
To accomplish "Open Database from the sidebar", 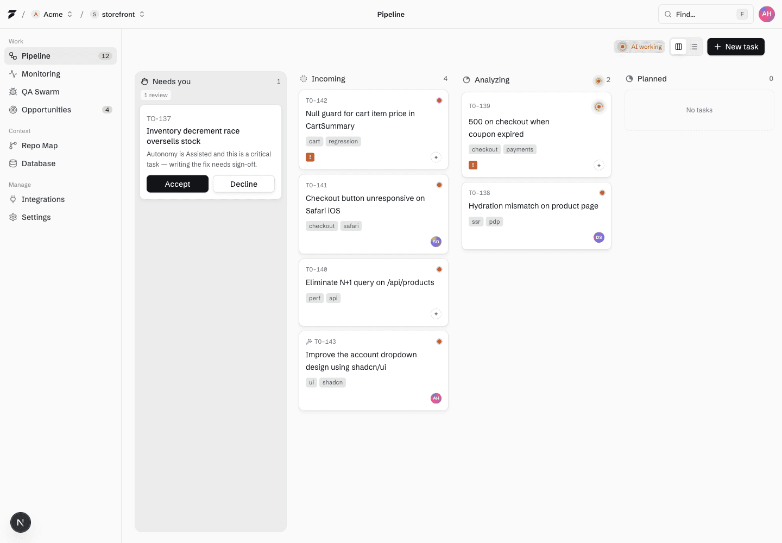I will (x=60, y=163).
